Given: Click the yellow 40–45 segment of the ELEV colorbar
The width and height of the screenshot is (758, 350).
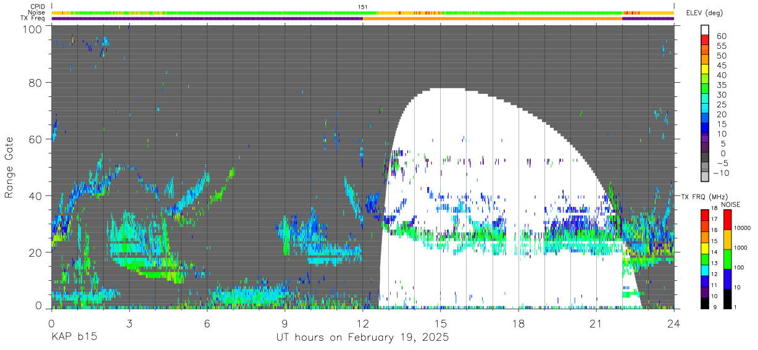Looking at the screenshot, I should 706,70.
